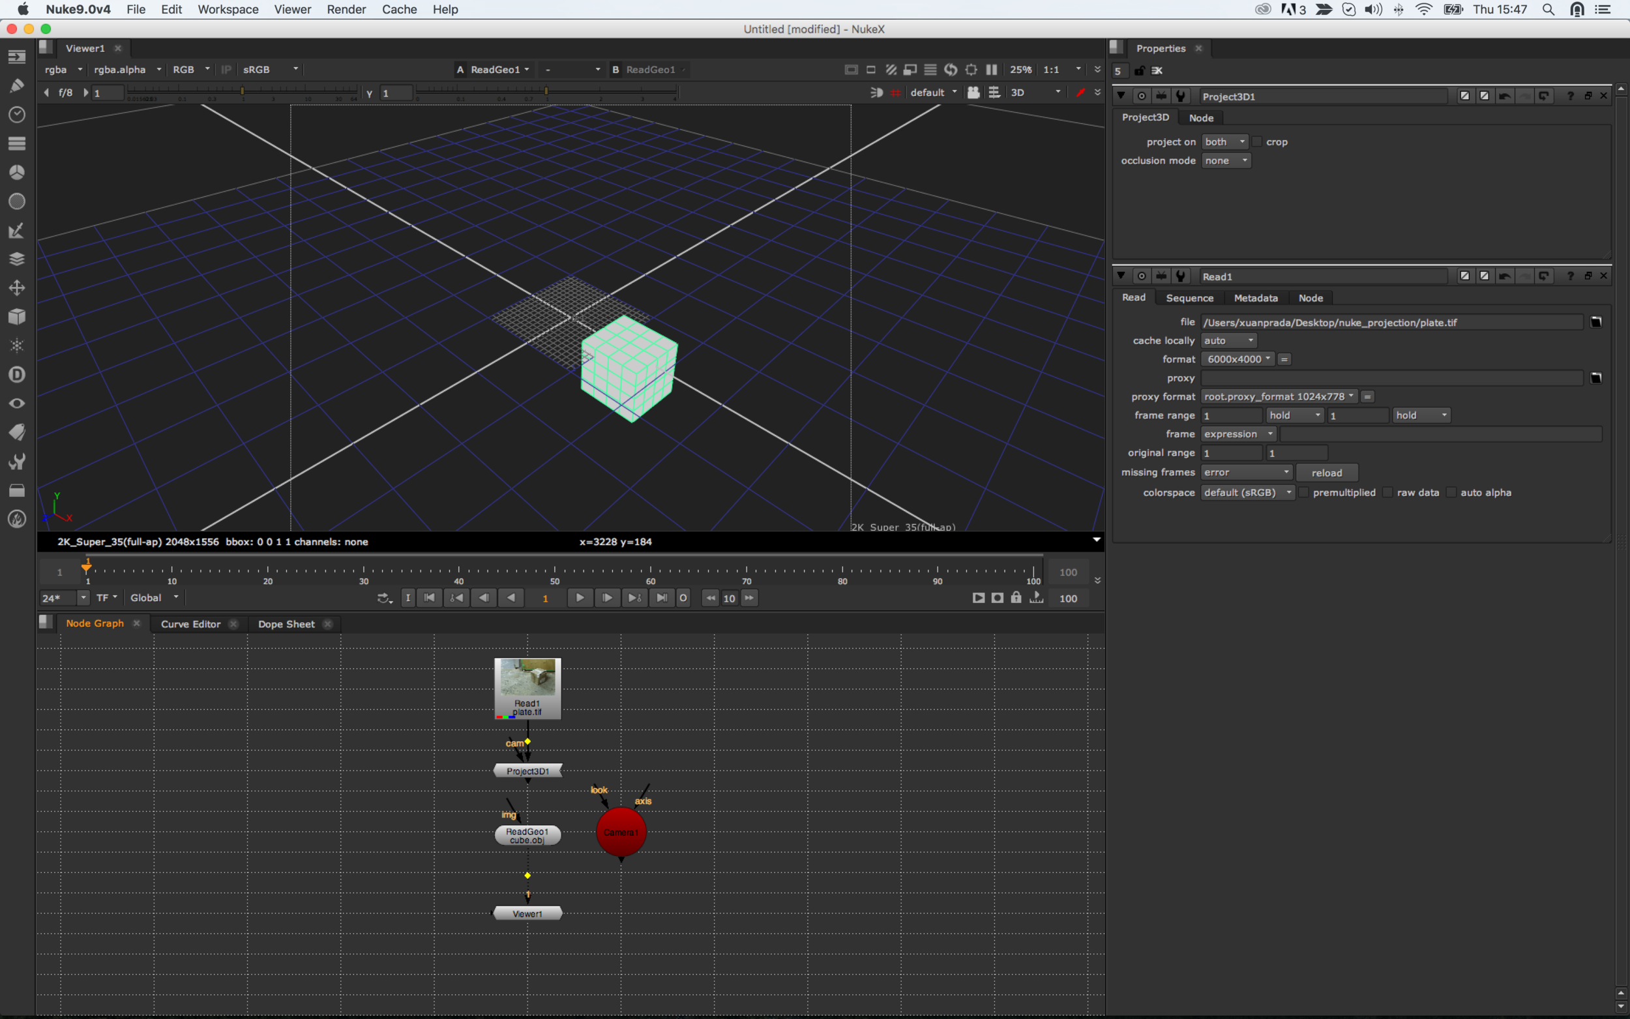Open the Sequence tab of Read1

click(x=1189, y=298)
